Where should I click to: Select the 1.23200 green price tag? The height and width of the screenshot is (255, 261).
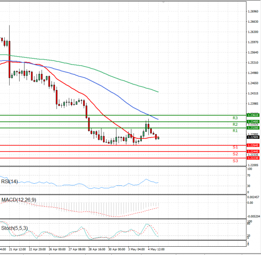tap(253, 128)
